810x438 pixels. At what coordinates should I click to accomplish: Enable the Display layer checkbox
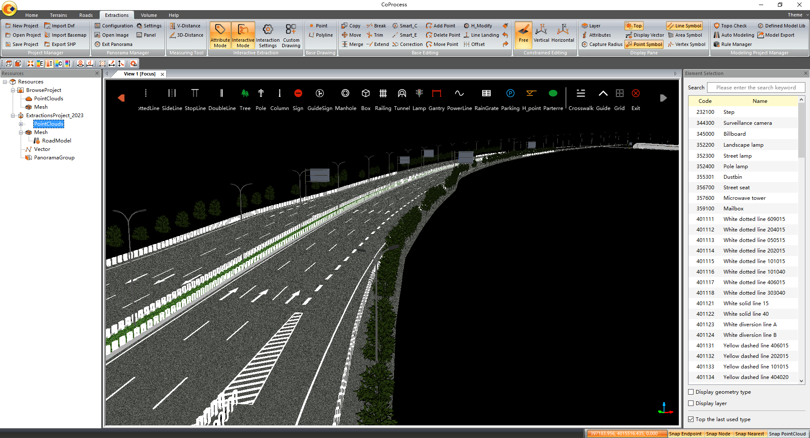[x=691, y=403]
